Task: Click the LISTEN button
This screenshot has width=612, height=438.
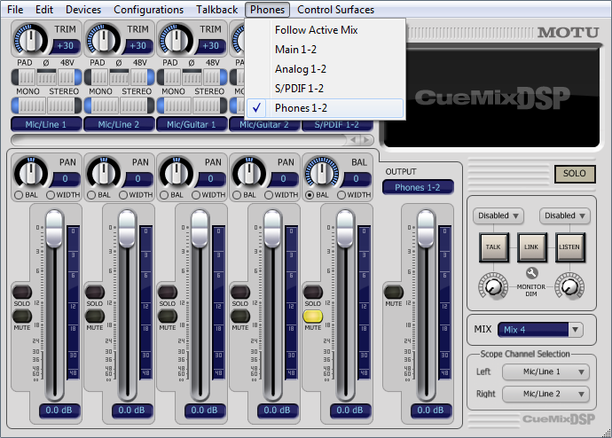Action: (569, 247)
